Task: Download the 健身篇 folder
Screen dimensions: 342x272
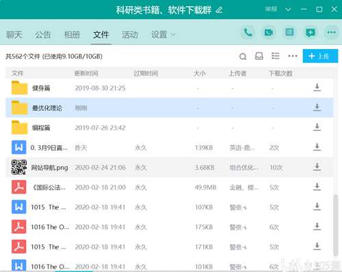Action: pyautogui.click(x=317, y=87)
